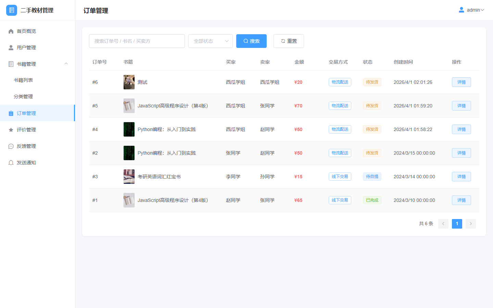This screenshot has height=308, width=493.
Task: Click the 创建时间 column header
Action: click(x=403, y=62)
